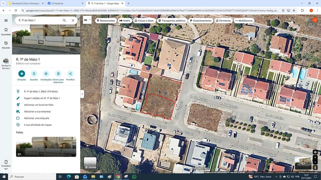Save the place with Guardar
The image size is (321, 180).
(x=34, y=75)
